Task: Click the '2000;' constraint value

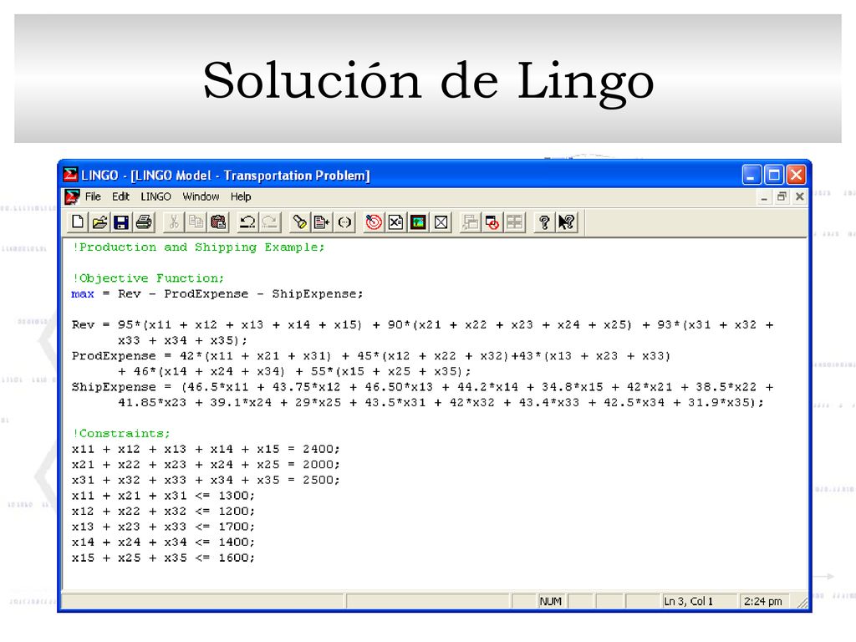Action: tap(321, 465)
